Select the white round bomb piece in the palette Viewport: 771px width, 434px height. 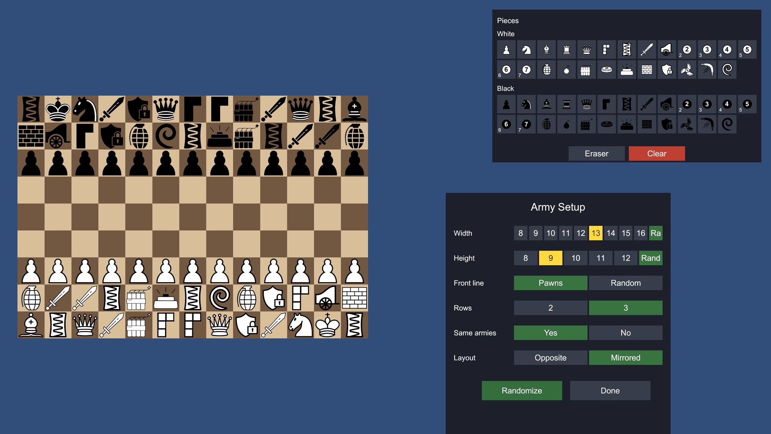tap(566, 70)
